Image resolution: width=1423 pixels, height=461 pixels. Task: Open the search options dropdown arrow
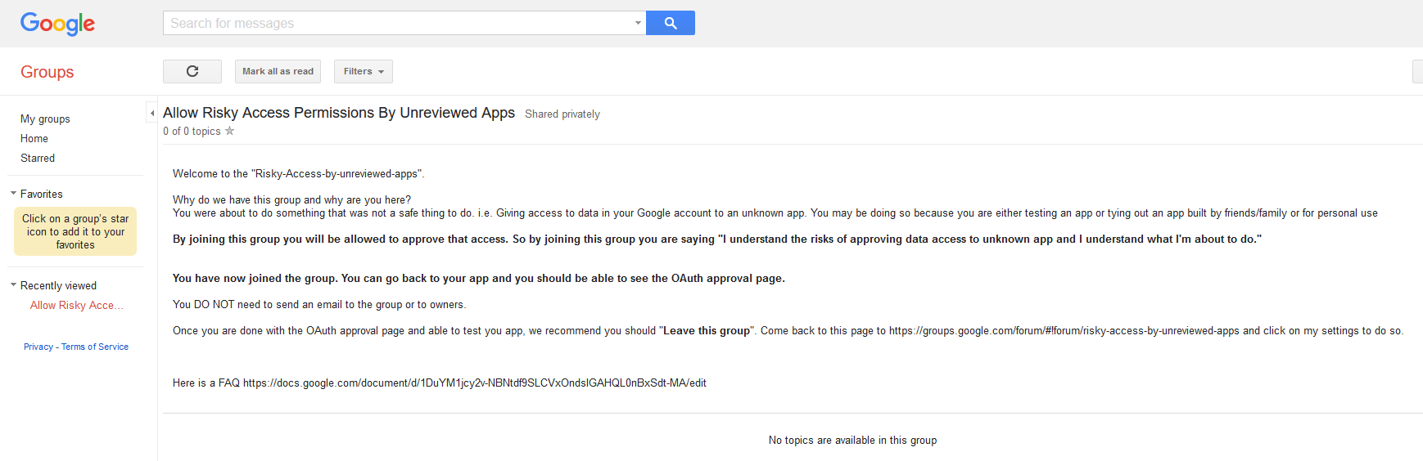coord(638,23)
